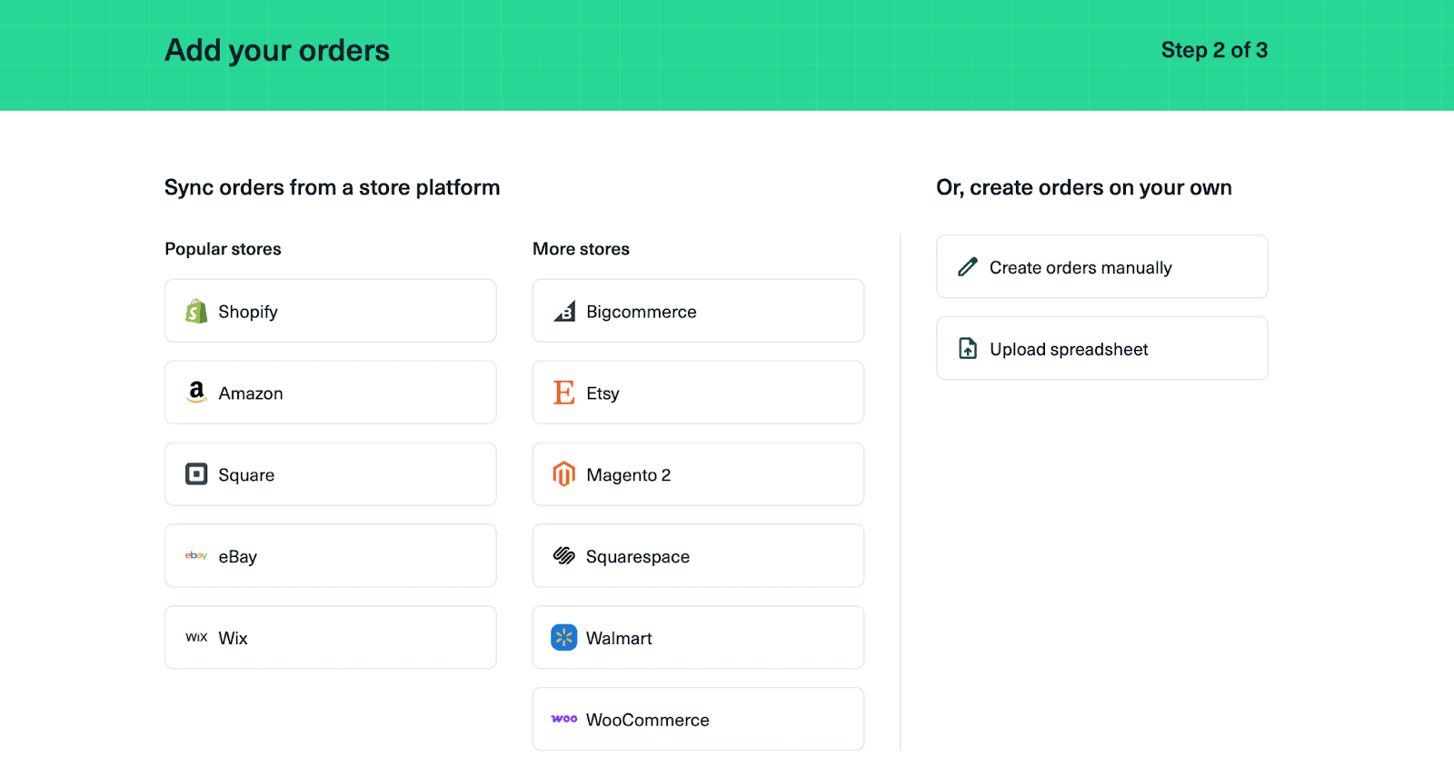
Task: Click the Magento logo icon
Action: 564,474
